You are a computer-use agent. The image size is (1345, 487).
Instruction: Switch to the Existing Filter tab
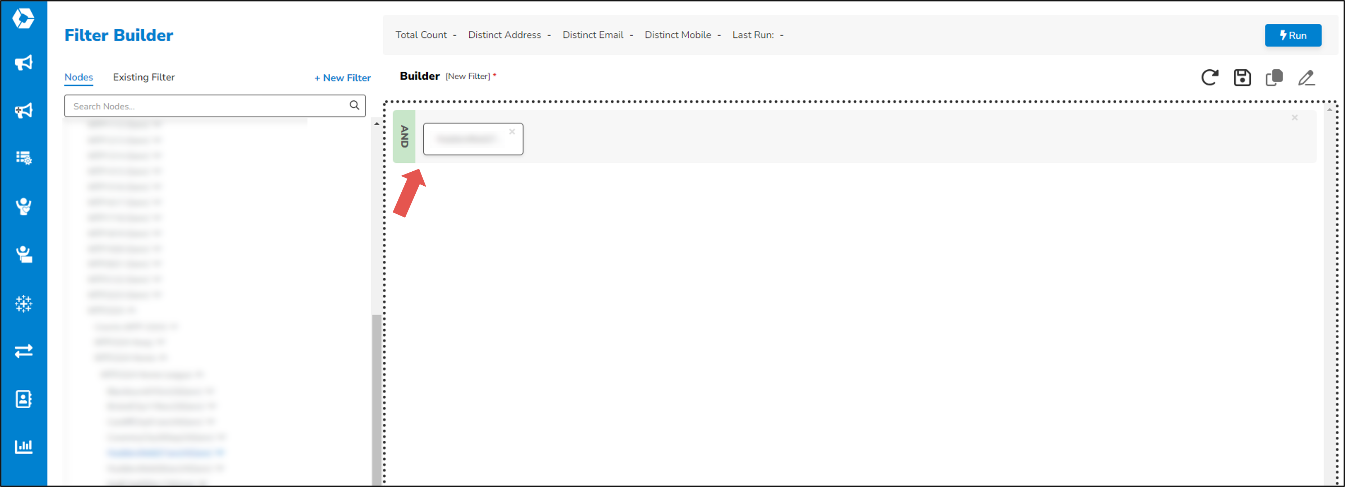(143, 77)
